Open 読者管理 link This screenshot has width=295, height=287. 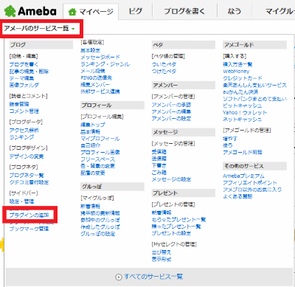pyautogui.click(x=19, y=104)
